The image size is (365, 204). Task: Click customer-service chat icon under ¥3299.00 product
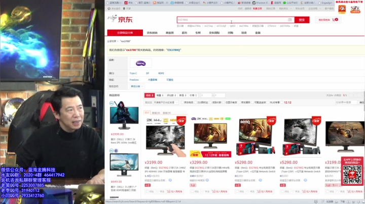(207, 180)
